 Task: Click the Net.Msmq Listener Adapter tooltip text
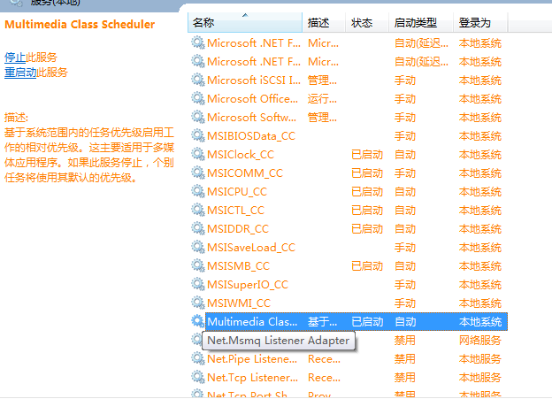click(x=278, y=341)
